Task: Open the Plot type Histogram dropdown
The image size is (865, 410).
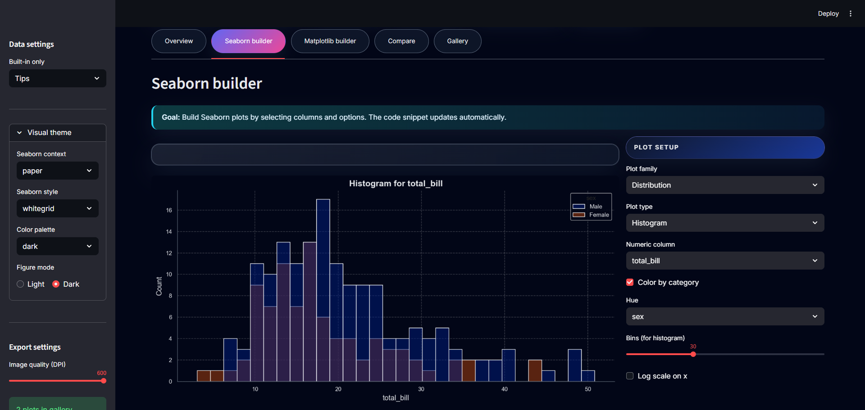Action: (x=724, y=223)
